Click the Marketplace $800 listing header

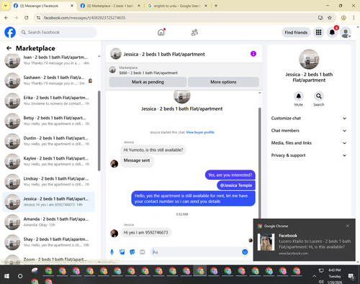coord(184,70)
